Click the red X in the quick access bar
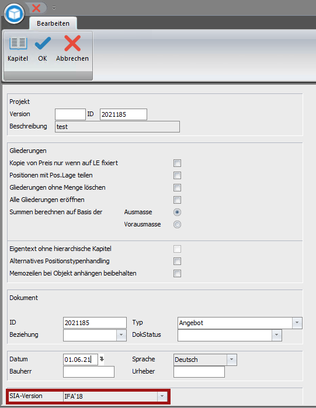 pyautogui.click(x=36, y=8)
